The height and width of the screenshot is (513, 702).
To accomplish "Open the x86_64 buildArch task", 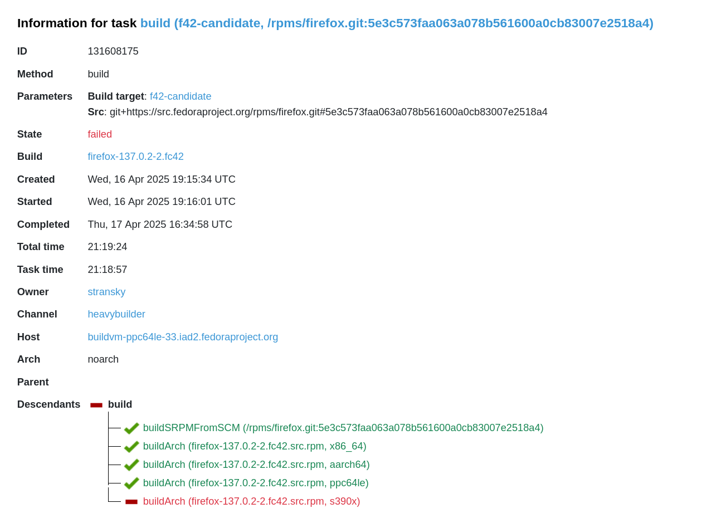I will pyautogui.click(x=255, y=446).
